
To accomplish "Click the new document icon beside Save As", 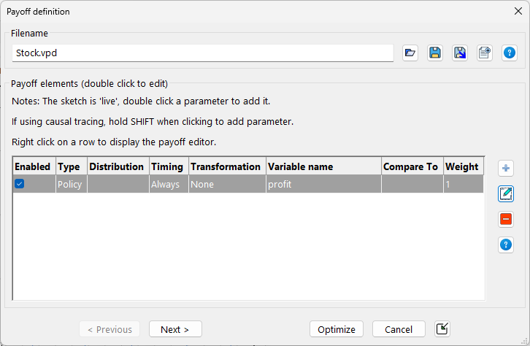I will 485,53.
